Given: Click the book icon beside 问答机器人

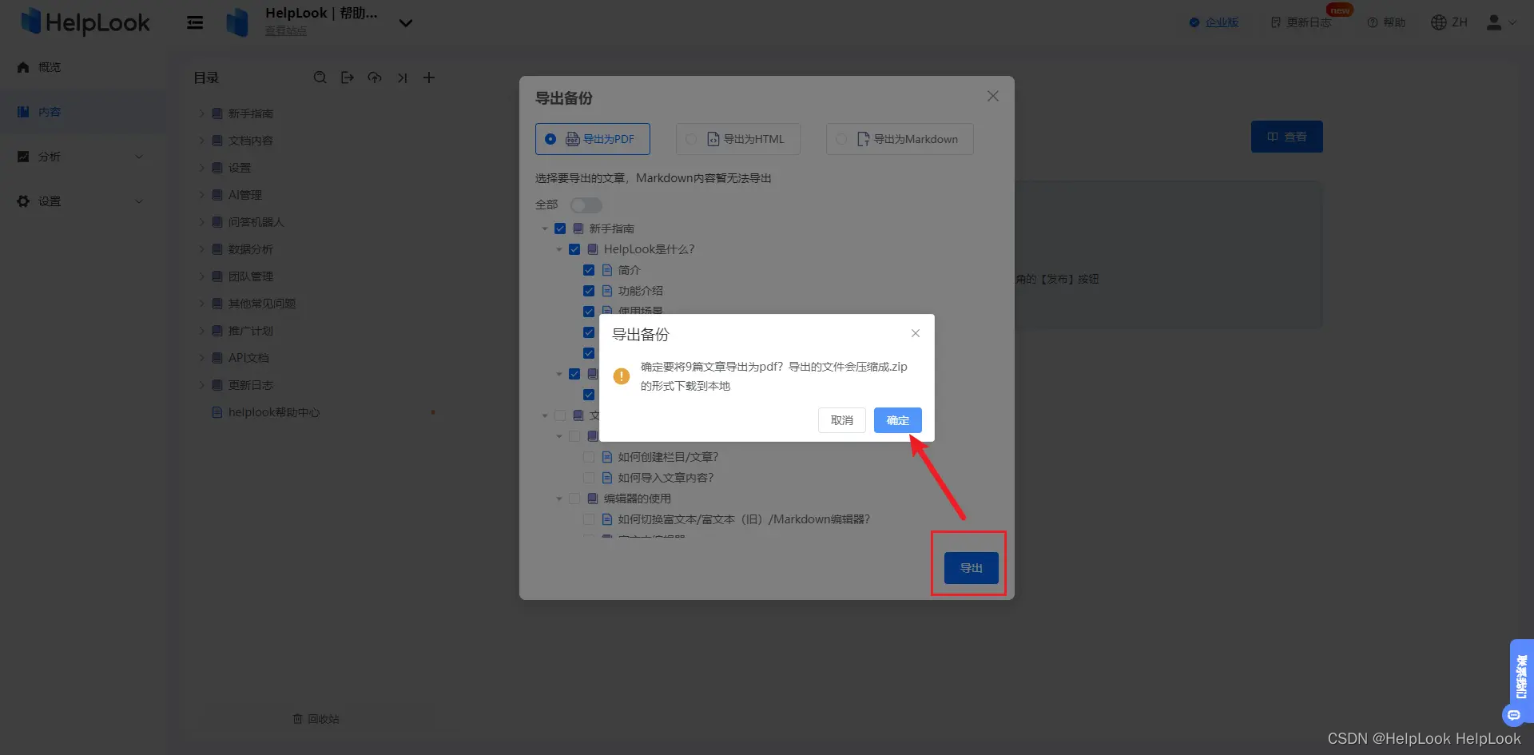Looking at the screenshot, I should point(217,222).
